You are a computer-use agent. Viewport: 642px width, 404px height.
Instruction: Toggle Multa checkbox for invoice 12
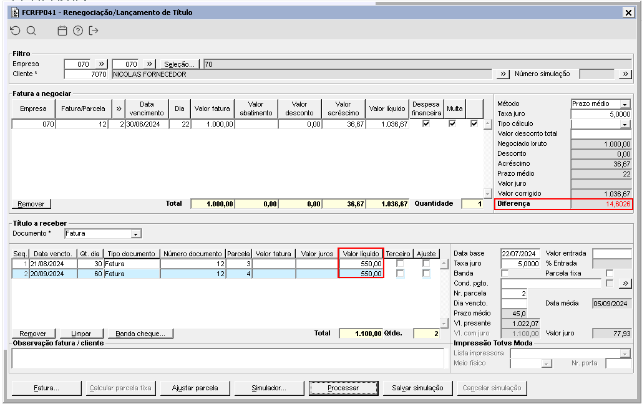pos(452,123)
